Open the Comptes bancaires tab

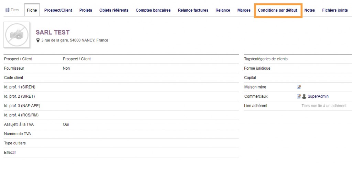coord(153,10)
